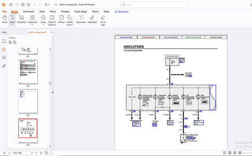Image resolution: width=252 pixels, height=156 pixels.
Task: Open the Attachments panel icon
Action: [4, 66]
